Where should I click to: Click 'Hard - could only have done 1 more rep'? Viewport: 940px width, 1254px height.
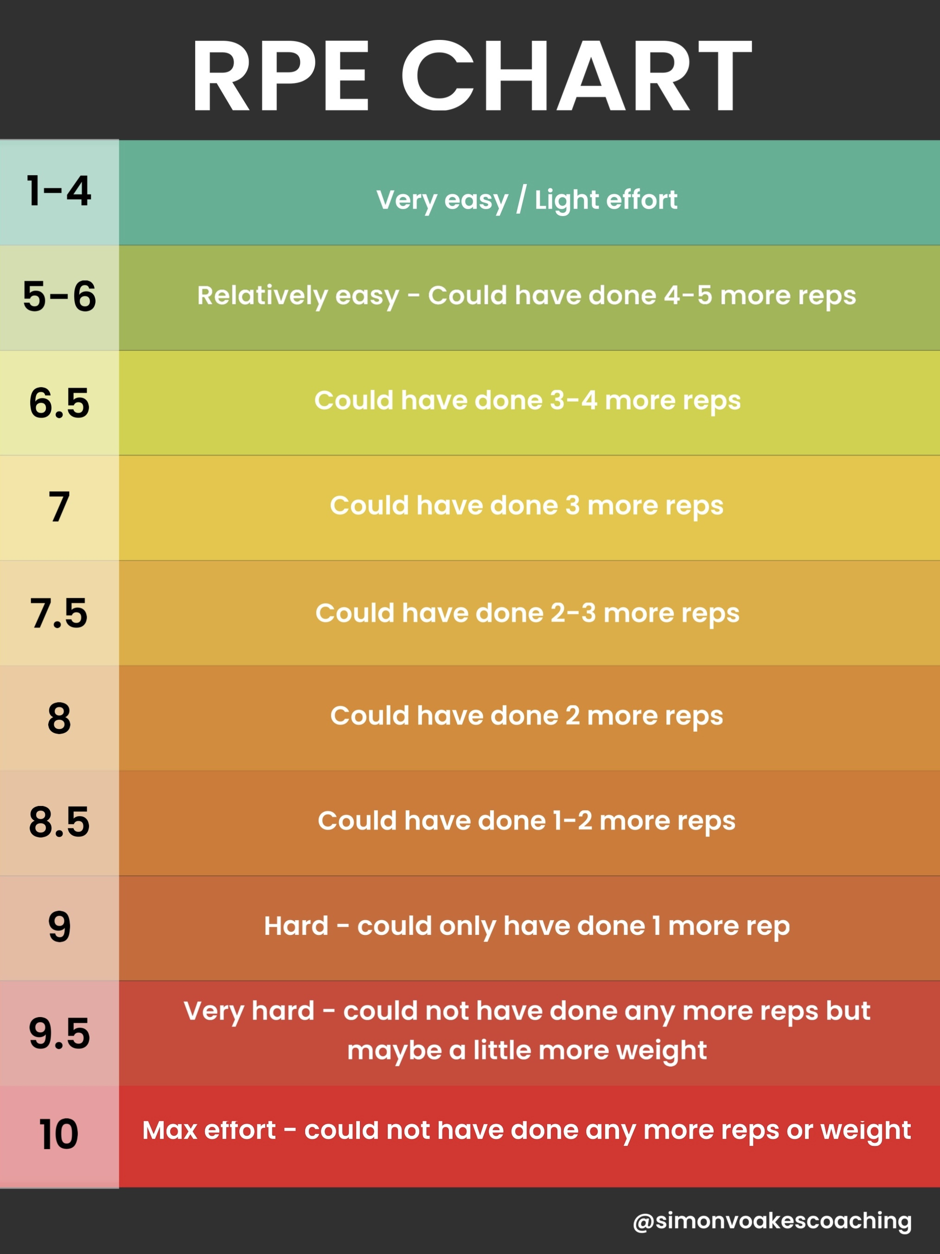[x=527, y=926]
